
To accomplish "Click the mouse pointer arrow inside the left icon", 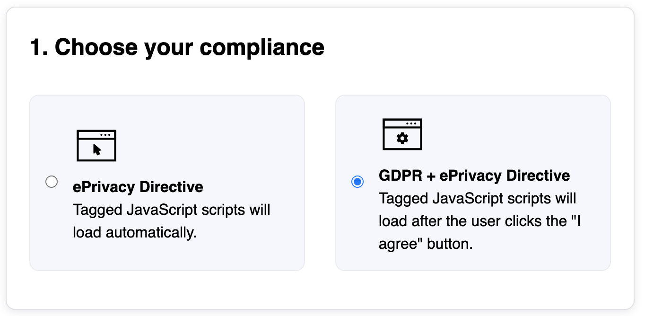I will (97, 149).
